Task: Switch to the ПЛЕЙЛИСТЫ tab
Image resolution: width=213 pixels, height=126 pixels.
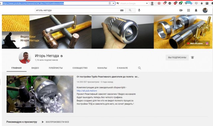Action: [x=56, y=68]
